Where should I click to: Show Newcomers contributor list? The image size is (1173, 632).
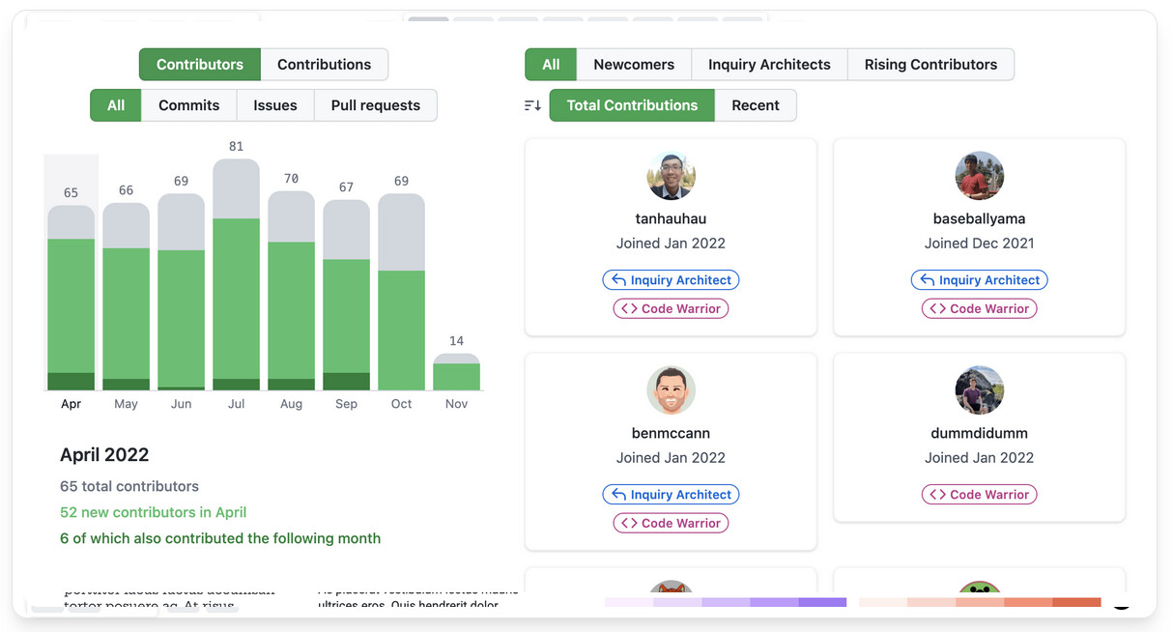tap(634, 65)
